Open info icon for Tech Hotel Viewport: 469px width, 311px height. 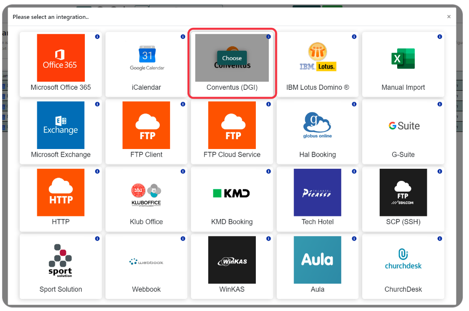coord(354,171)
